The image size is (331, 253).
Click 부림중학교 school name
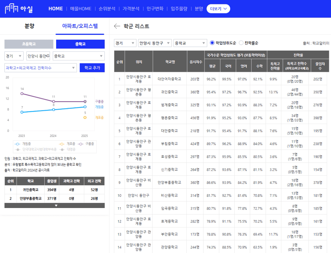(x=170, y=144)
